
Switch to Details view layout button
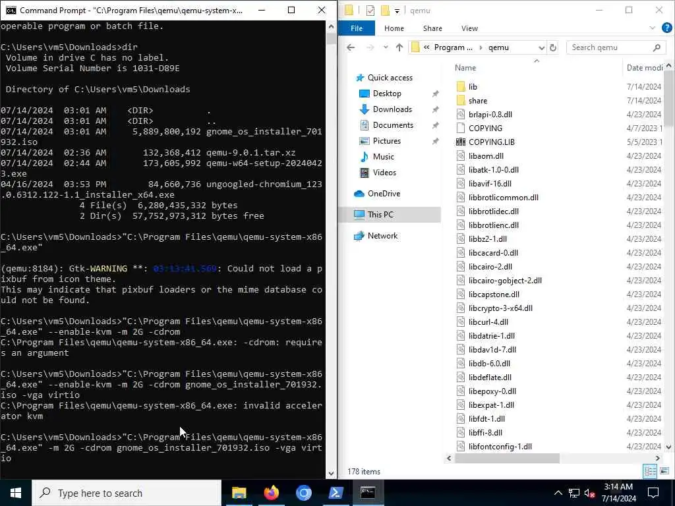(649, 471)
